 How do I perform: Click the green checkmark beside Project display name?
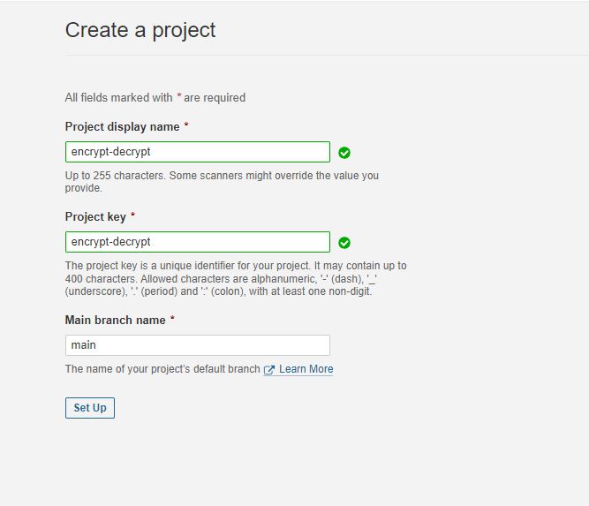click(x=344, y=153)
